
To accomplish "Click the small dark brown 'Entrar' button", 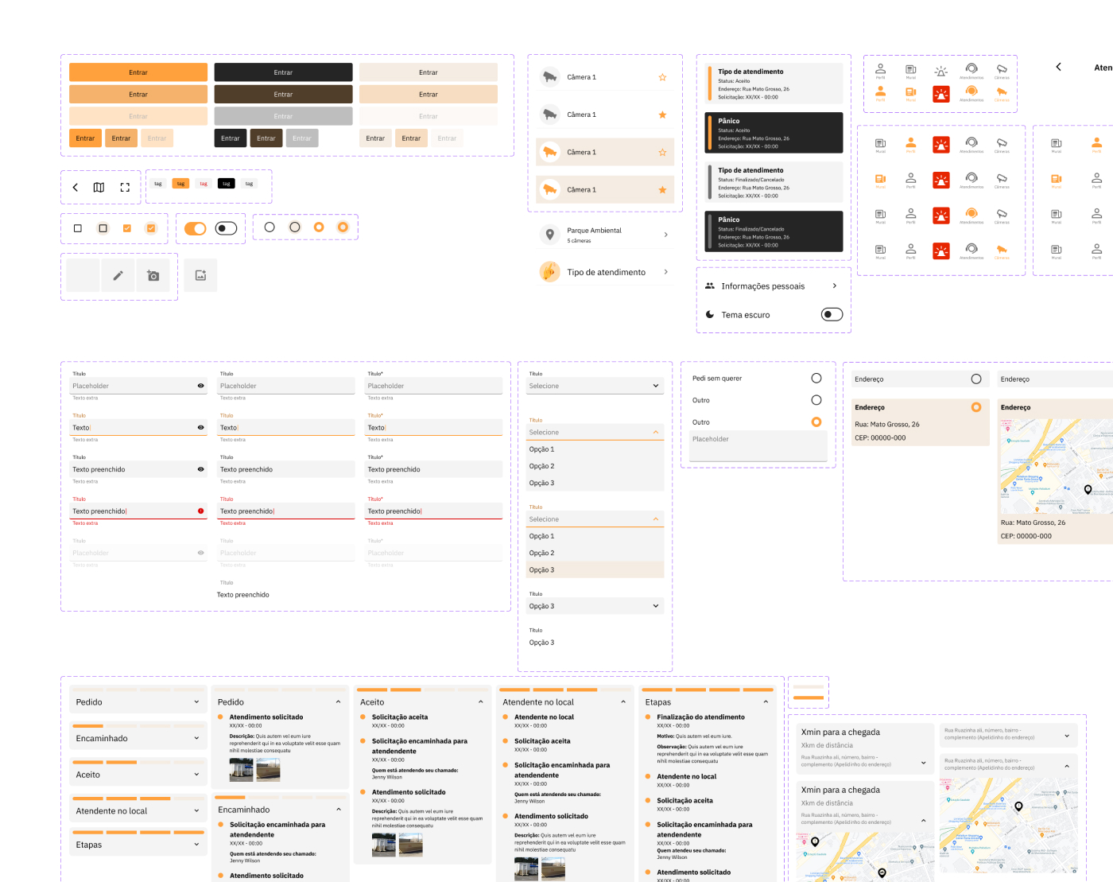I will 266,138.
